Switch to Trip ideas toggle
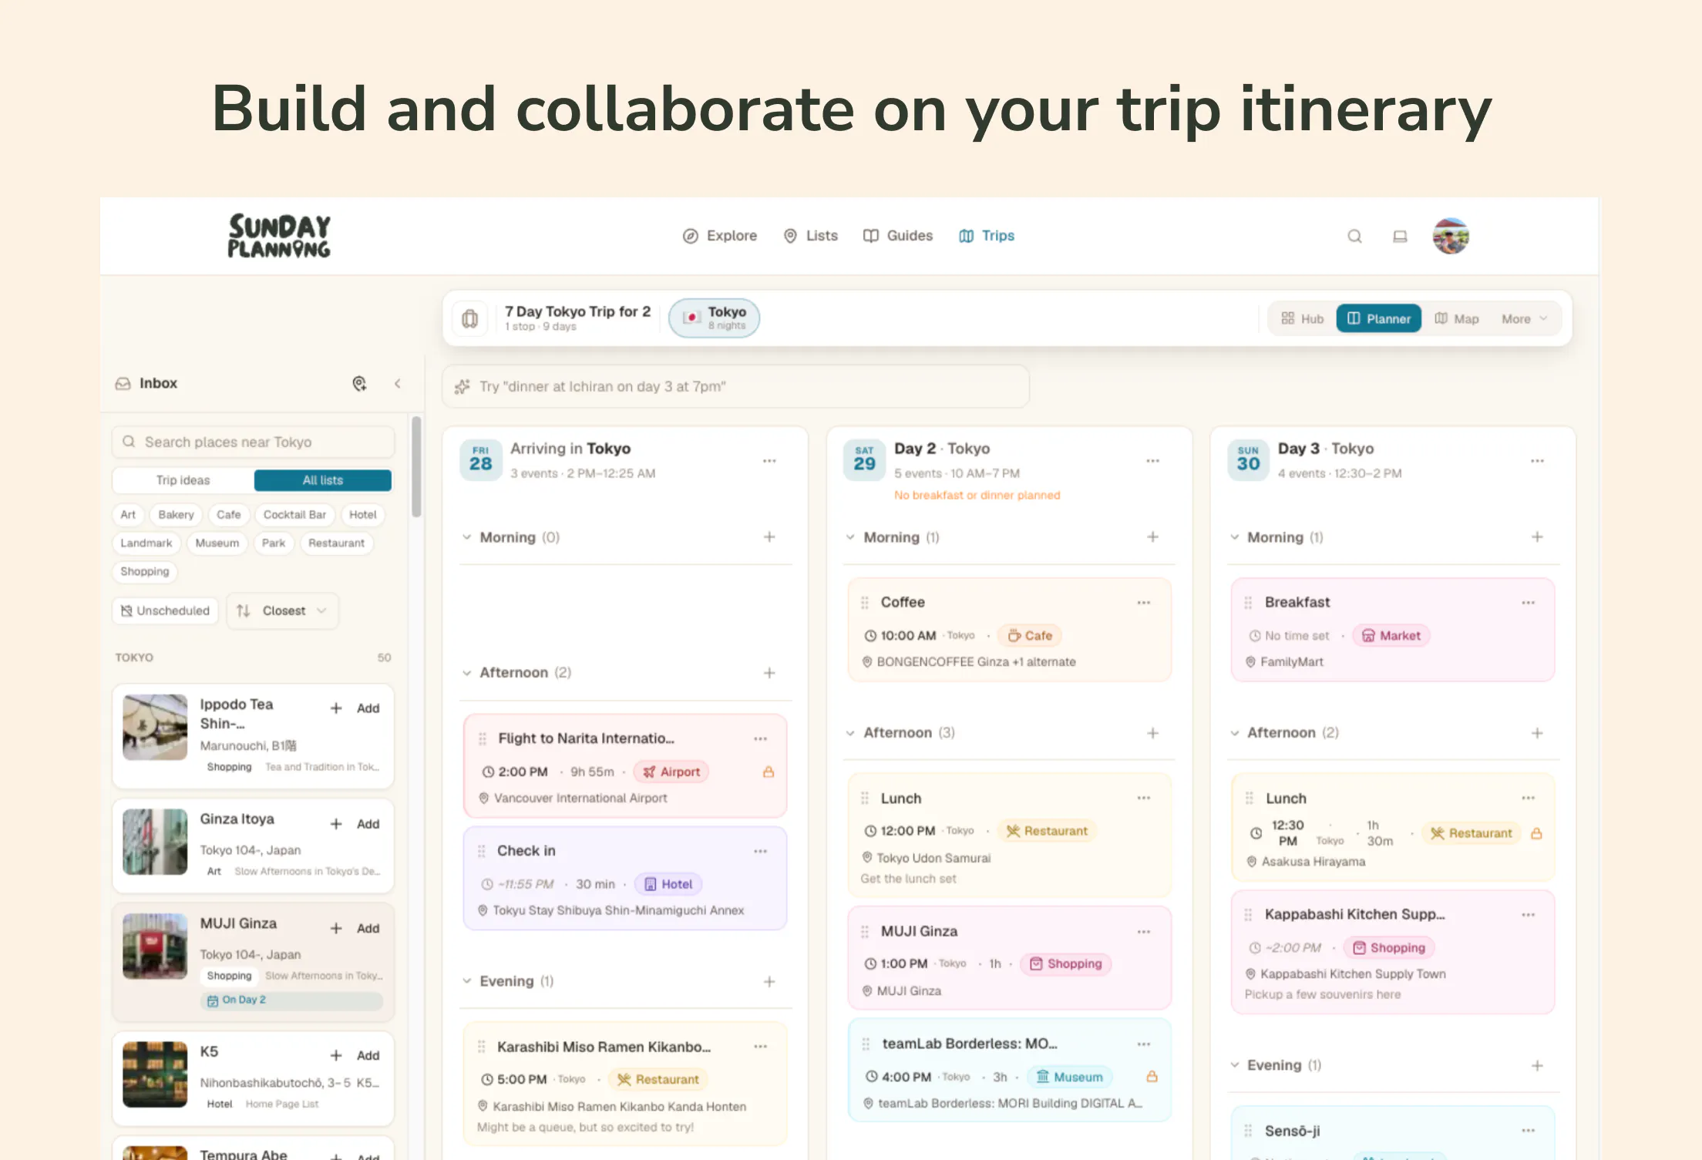1702x1160 pixels. 183,480
